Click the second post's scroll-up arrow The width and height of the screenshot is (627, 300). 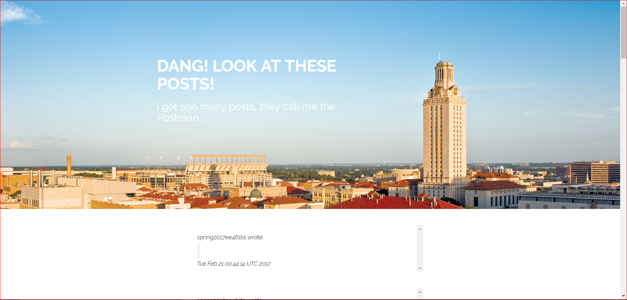pyautogui.click(x=420, y=292)
